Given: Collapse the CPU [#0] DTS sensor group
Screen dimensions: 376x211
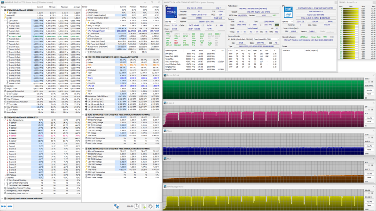Looking at the screenshot, I should click(2, 117).
